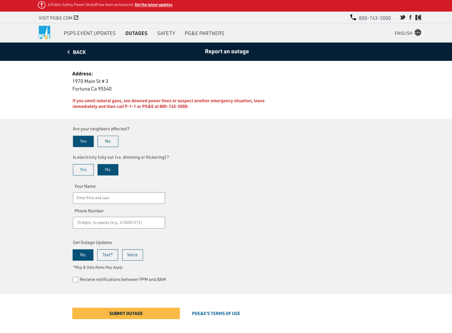Focus the Phone Number input field

point(119,222)
